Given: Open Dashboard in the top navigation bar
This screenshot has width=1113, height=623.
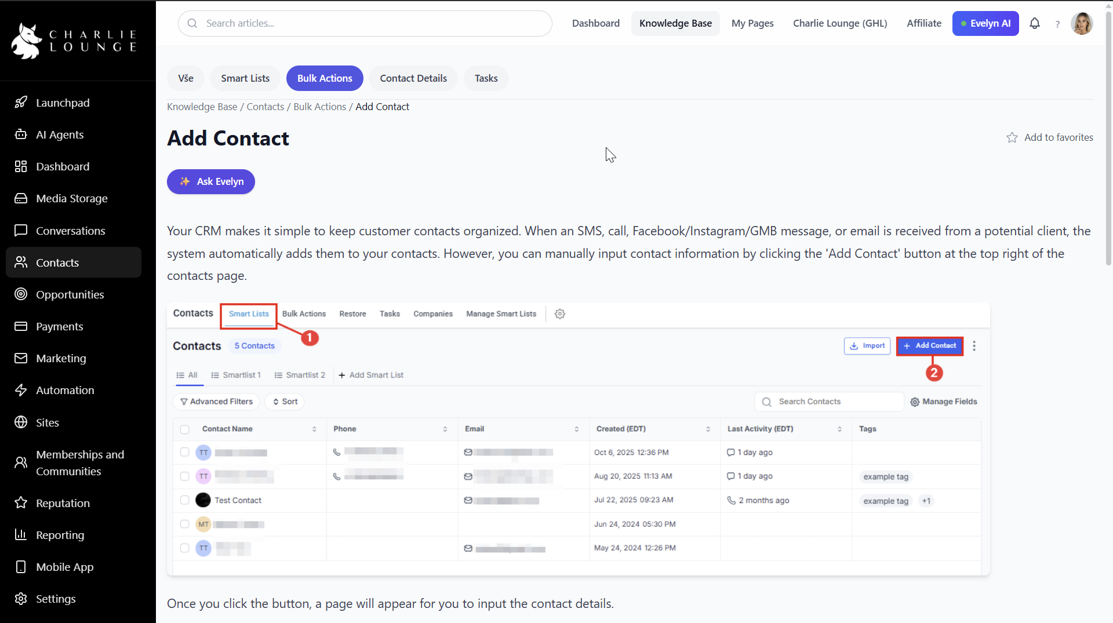Looking at the screenshot, I should click(x=596, y=23).
